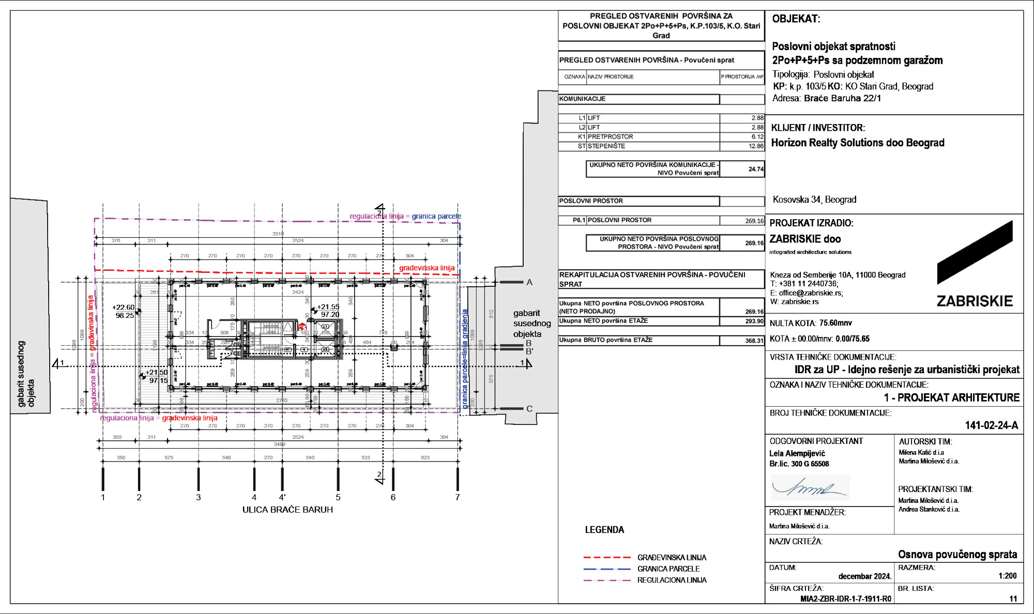Click the zabriskie.rs website text
The image size is (1034, 614).
click(799, 302)
